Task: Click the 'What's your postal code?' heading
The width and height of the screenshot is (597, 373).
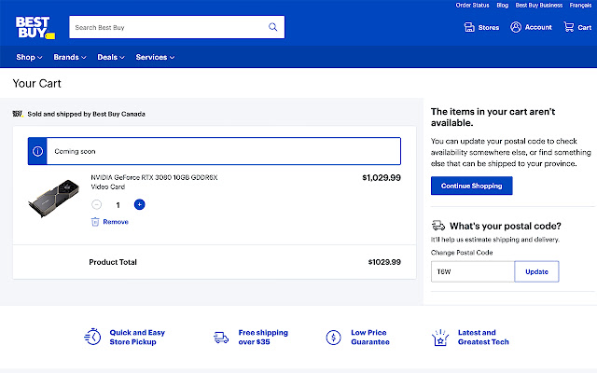Action: tap(506, 226)
